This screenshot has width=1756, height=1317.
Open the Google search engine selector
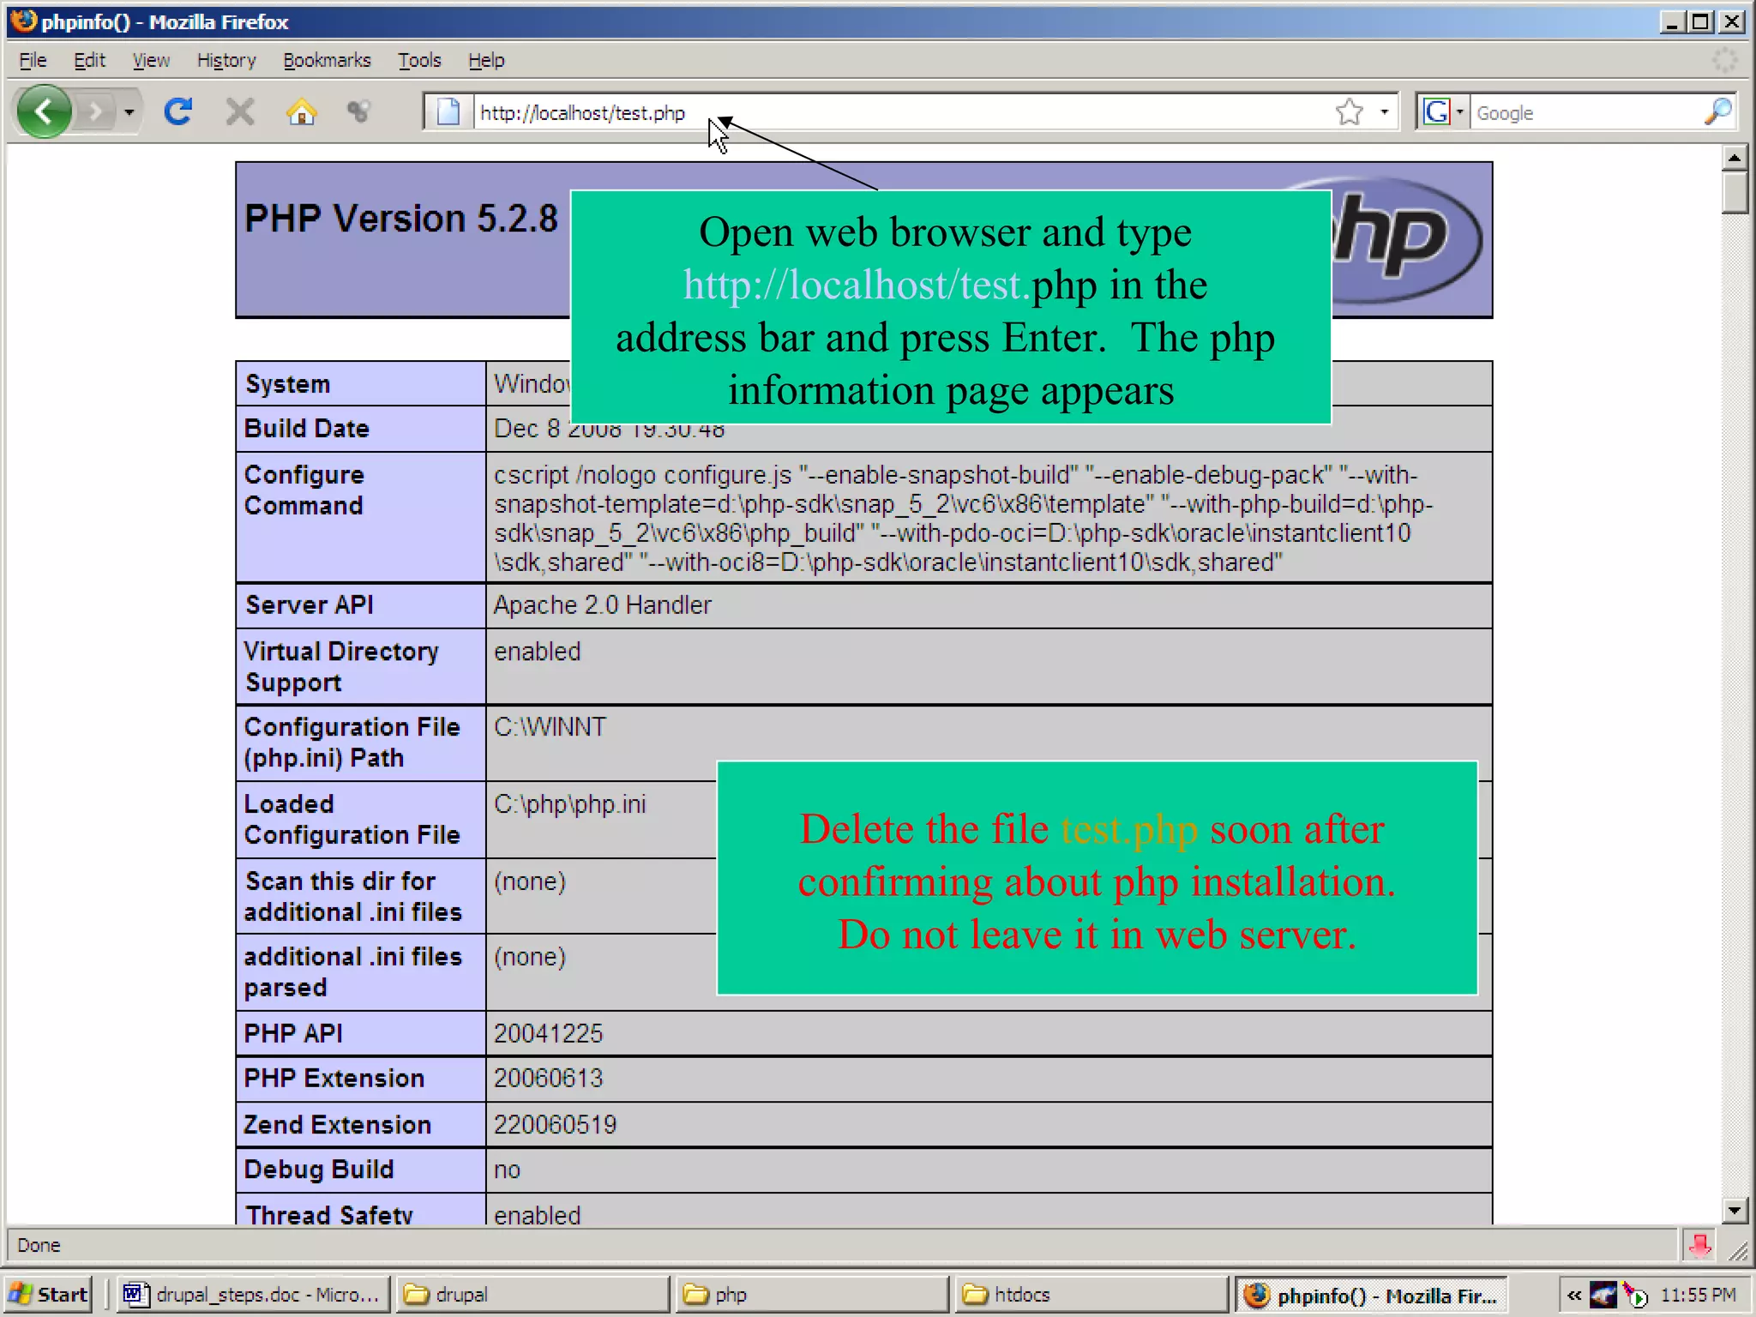pos(1443,112)
